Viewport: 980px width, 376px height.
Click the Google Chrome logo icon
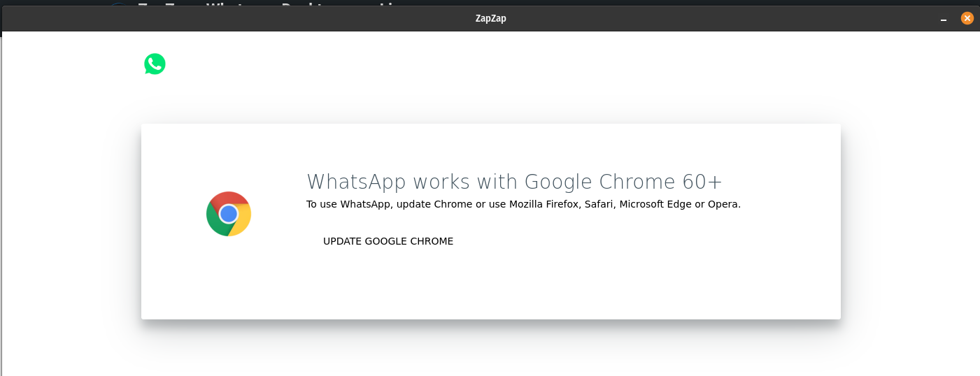[x=229, y=214]
